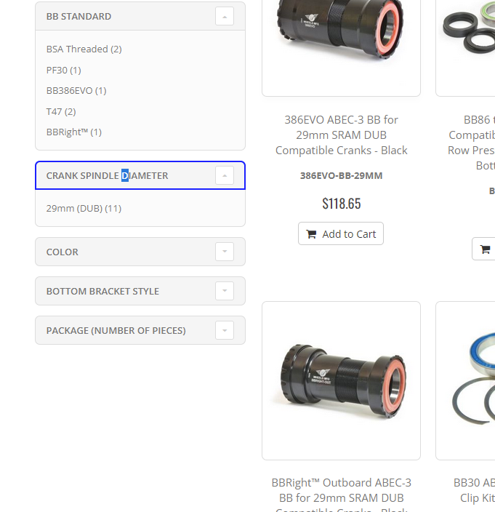Click the partially visible BB86 cart icon
495x512 pixels.
pyautogui.click(x=485, y=249)
